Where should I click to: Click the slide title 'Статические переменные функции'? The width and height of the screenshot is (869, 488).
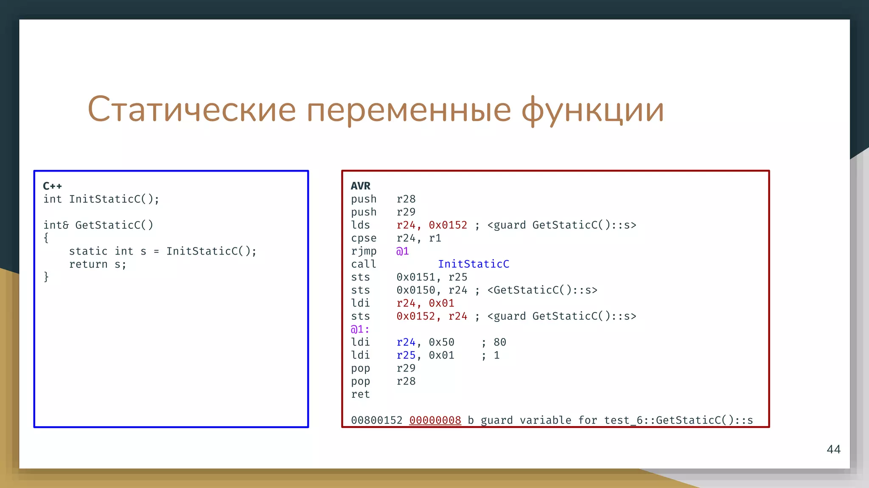(x=376, y=110)
